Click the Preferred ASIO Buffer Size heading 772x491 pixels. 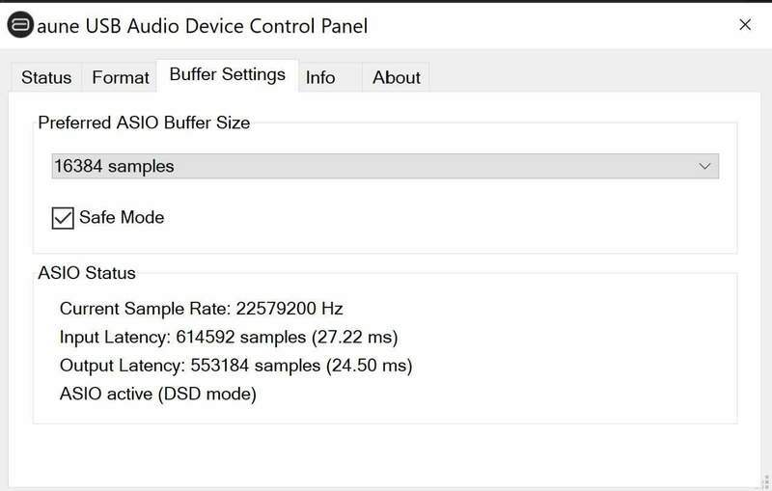tap(144, 123)
